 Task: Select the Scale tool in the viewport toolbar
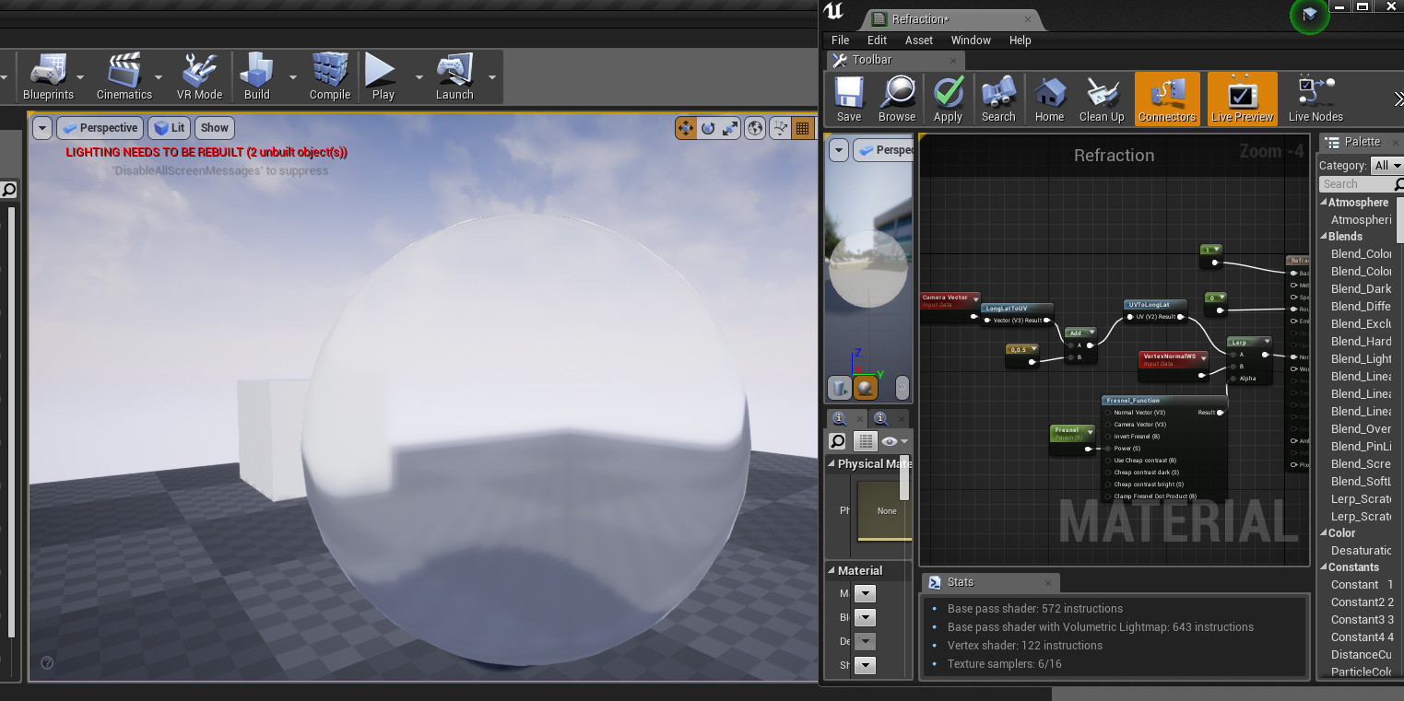click(x=729, y=128)
